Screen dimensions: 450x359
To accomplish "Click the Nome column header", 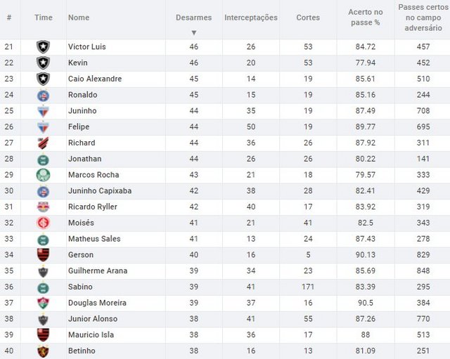I will click(79, 18).
